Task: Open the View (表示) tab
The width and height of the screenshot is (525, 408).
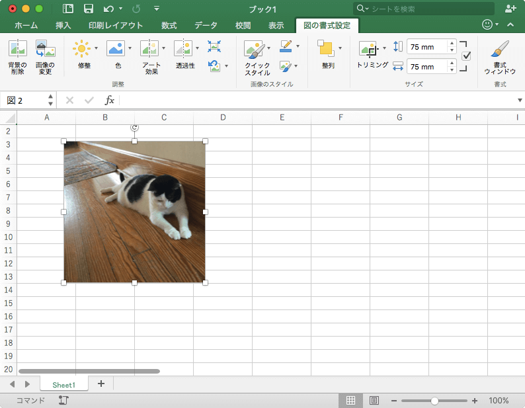Action: (x=276, y=25)
